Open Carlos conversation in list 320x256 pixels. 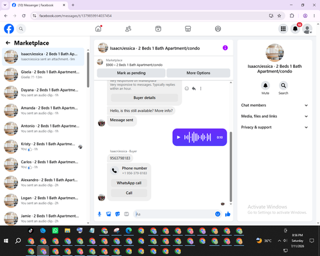[43, 164]
